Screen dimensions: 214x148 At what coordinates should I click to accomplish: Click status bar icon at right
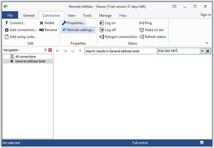pos(202,143)
